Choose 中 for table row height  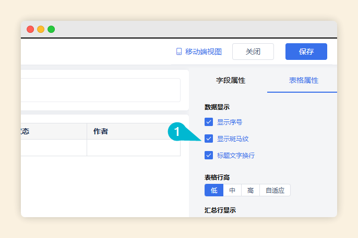232,190
